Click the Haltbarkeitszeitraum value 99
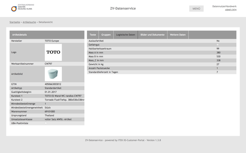 (x=218, y=49)
